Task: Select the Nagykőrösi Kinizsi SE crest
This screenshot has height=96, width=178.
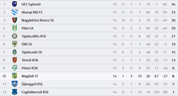Action: pyautogui.click(x=15, y=20)
